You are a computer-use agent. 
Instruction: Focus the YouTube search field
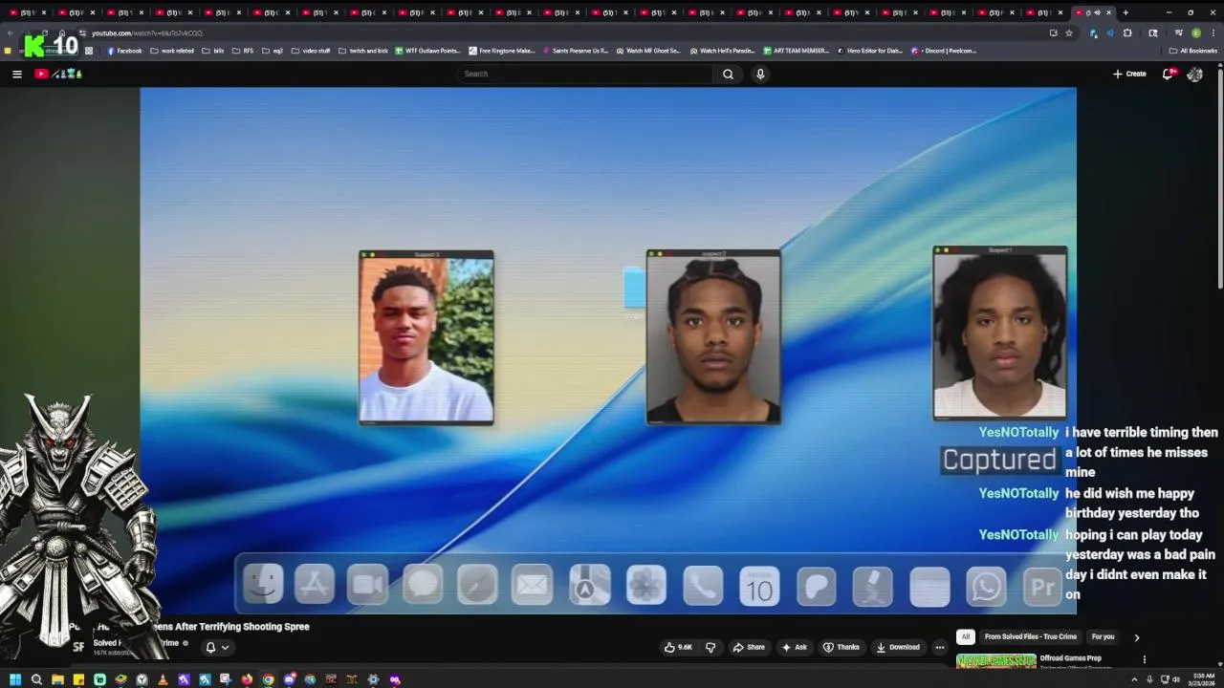[x=585, y=74]
